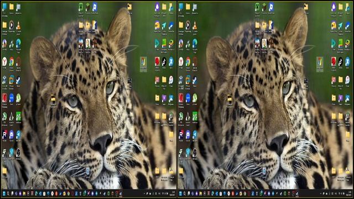Launch Discord on the left desktop
This screenshot has width=354, height=199.
click(12, 135)
